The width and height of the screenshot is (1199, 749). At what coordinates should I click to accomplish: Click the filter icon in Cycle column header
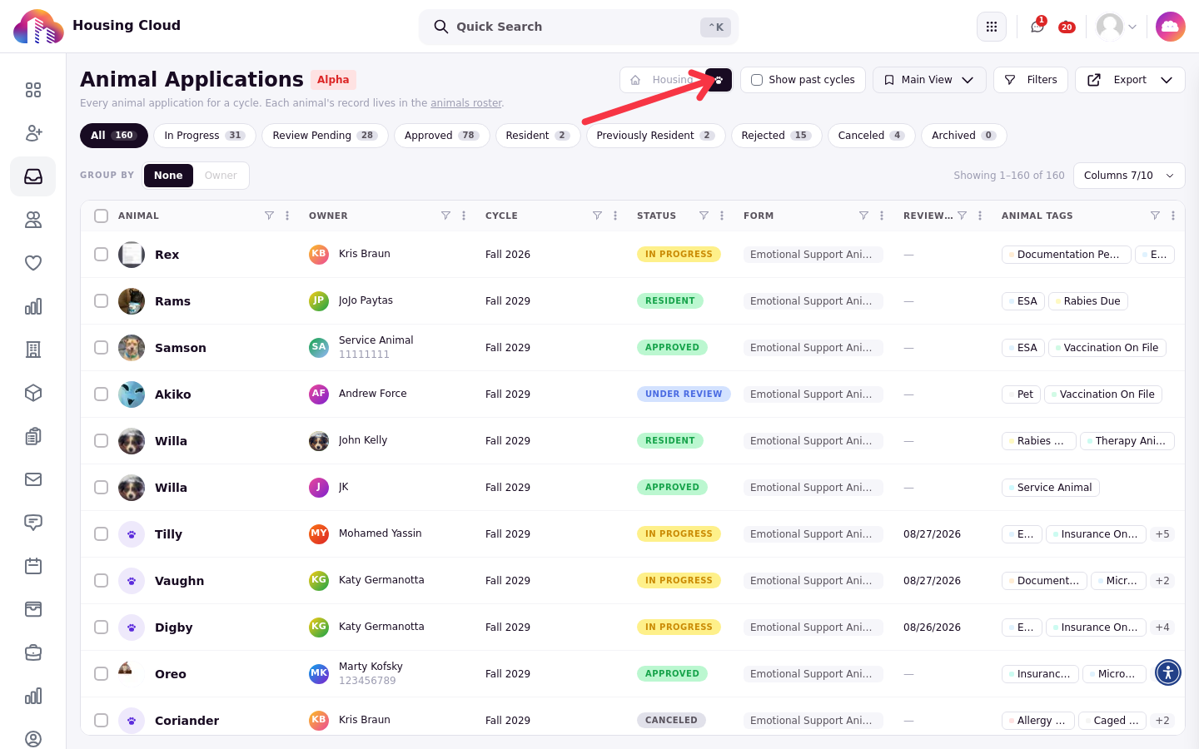pos(597,216)
